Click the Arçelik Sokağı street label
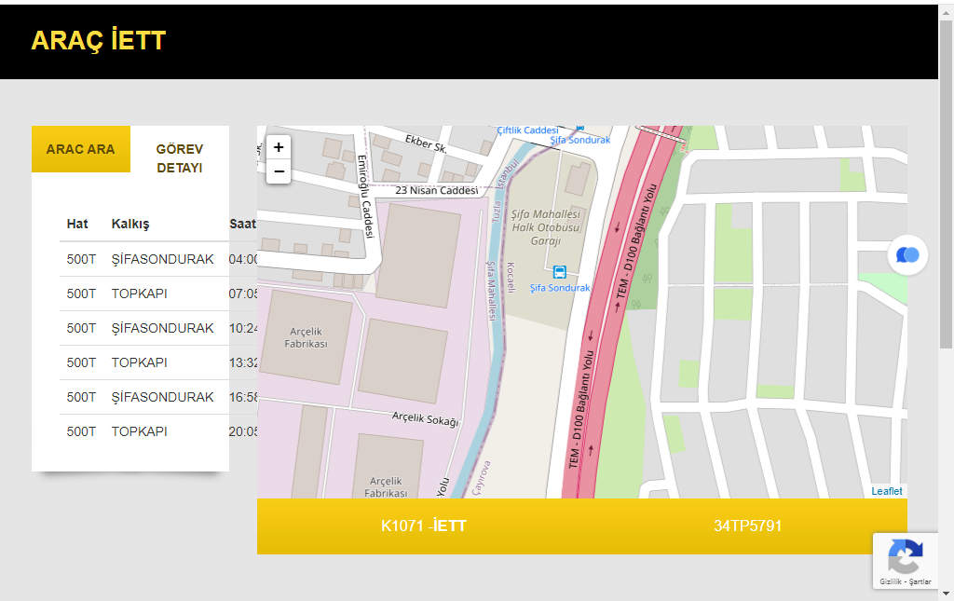This screenshot has height=601, width=954. tap(425, 418)
